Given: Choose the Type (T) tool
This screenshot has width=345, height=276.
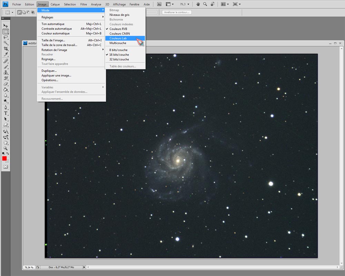Looking at the screenshot, I should pos(6,113).
